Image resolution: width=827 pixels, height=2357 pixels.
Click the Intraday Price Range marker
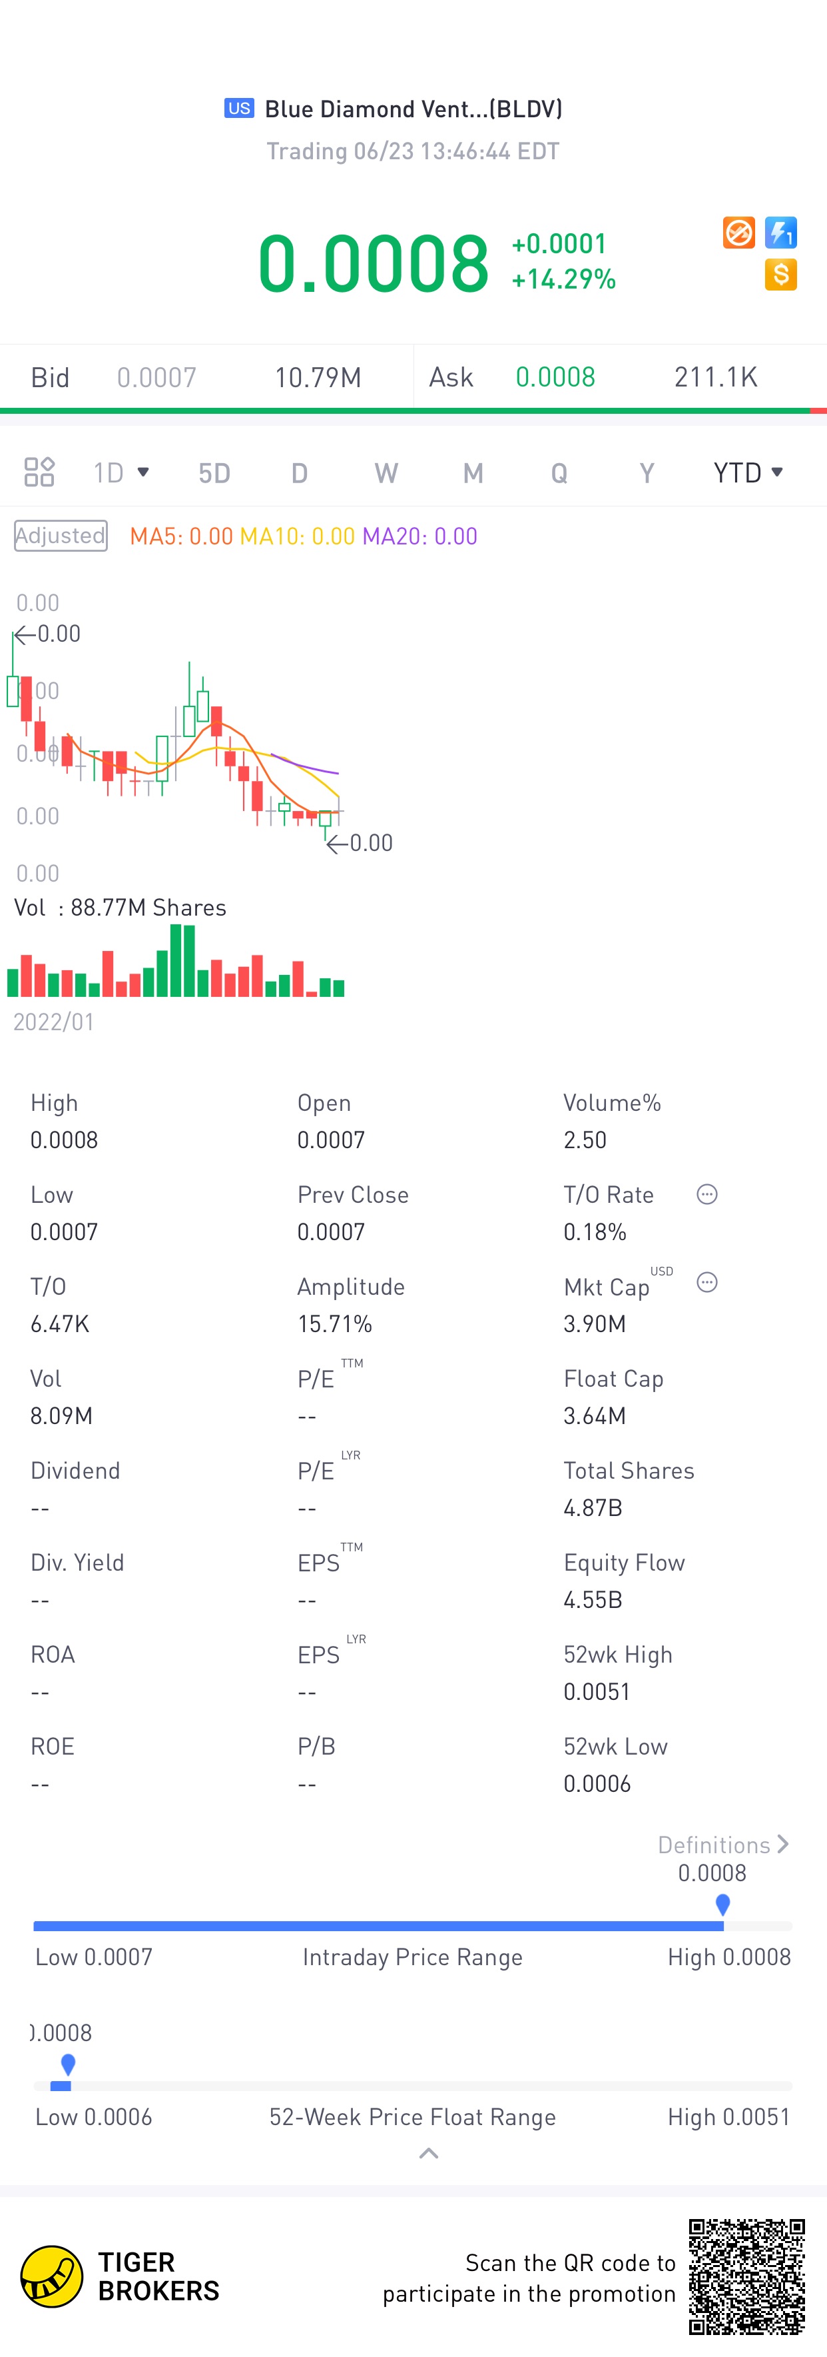click(723, 1905)
